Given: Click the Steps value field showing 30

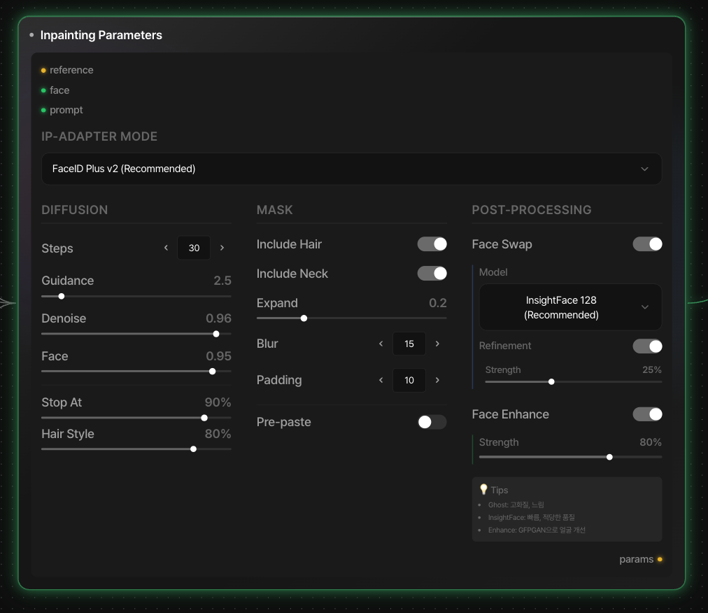Looking at the screenshot, I should pyautogui.click(x=194, y=248).
